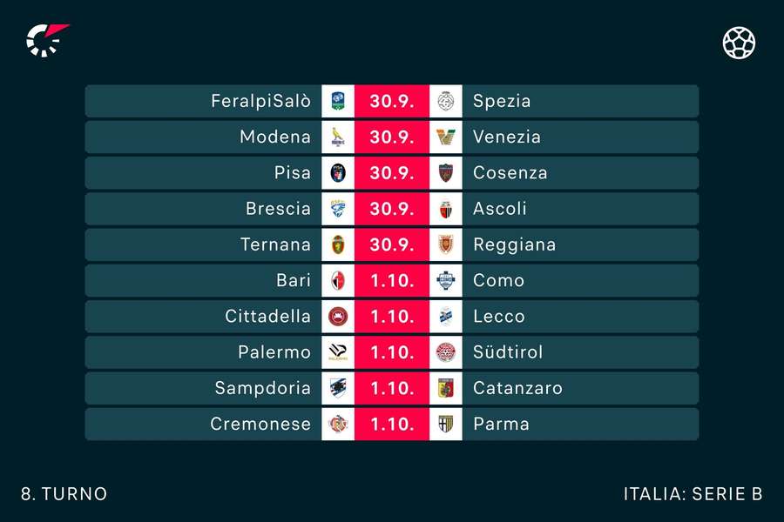784x522 pixels.
Task: Select the Cremonese team name
Action: coord(260,424)
